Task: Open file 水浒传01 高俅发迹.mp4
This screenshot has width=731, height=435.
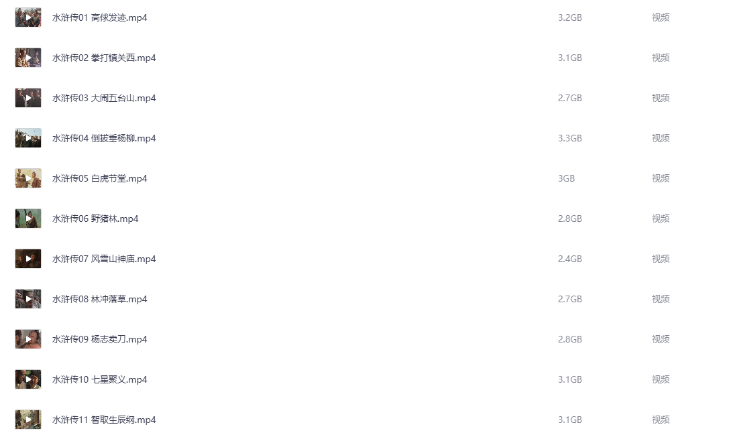Action: pyautogui.click(x=99, y=17)
